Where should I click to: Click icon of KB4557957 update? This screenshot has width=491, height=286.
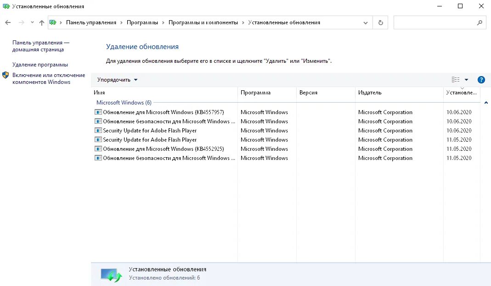pos(98,112)
